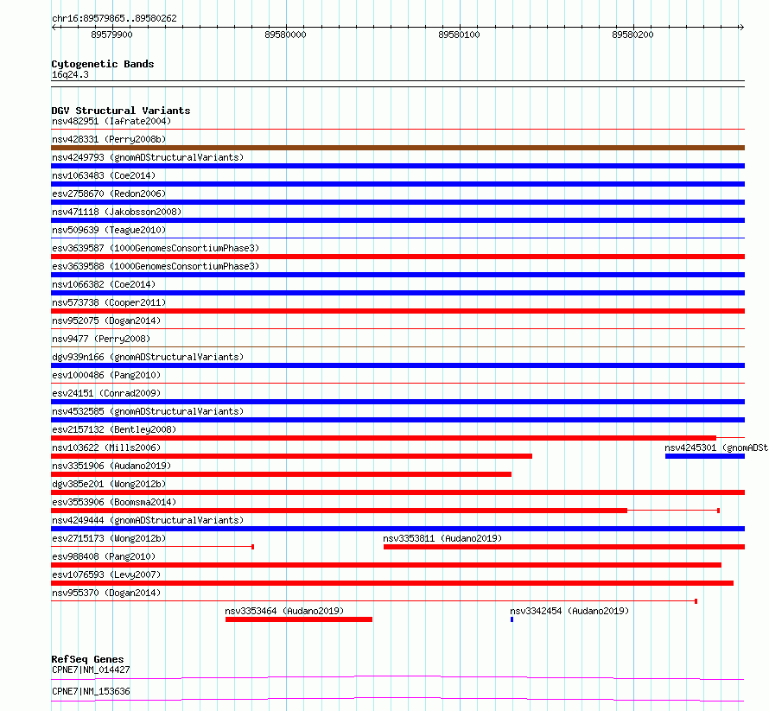Screen dimensions: 769x711
Task: Click the RefSeq Genes track title
Action: tap(87, 659)
